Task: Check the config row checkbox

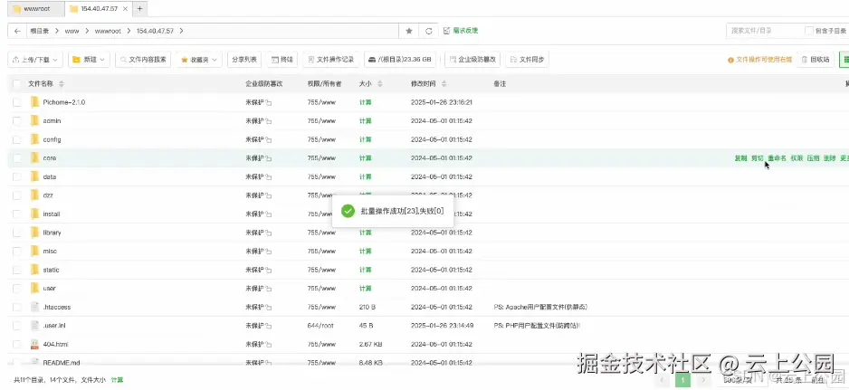Action: 17,139
